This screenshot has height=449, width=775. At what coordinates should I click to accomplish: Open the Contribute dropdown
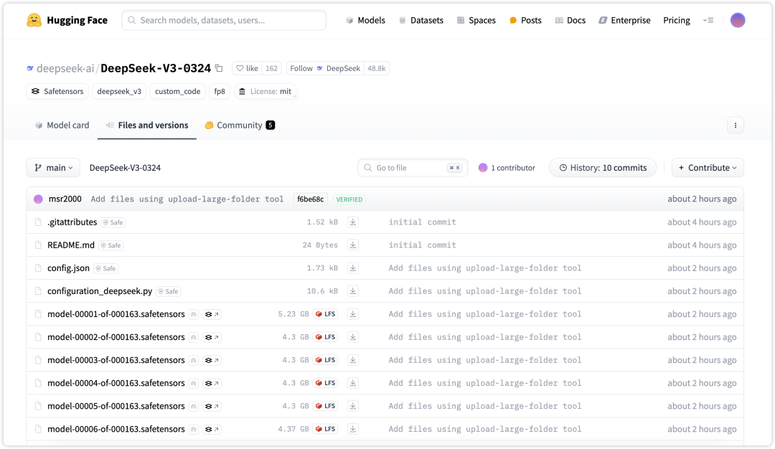tap(708, 168)
